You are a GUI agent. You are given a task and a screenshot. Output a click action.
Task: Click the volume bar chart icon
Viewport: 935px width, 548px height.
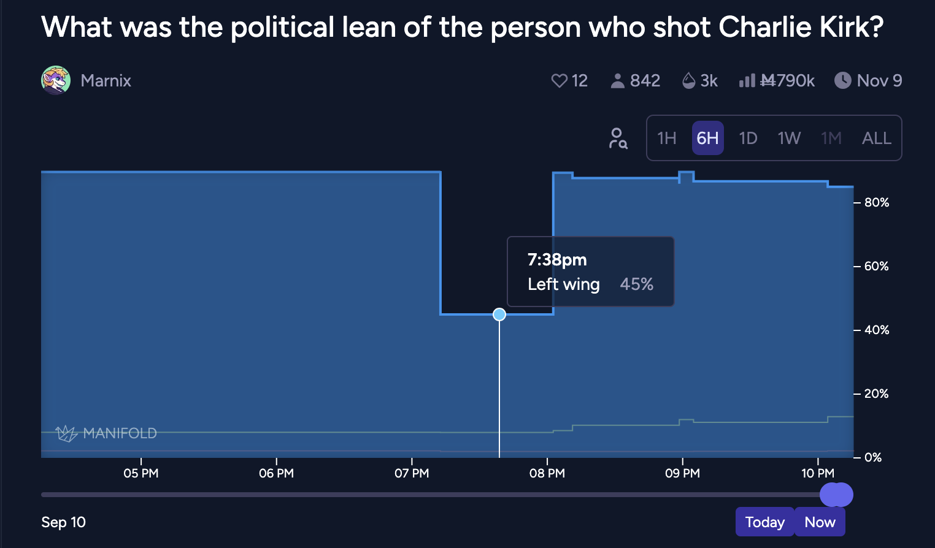pos(747,81)
